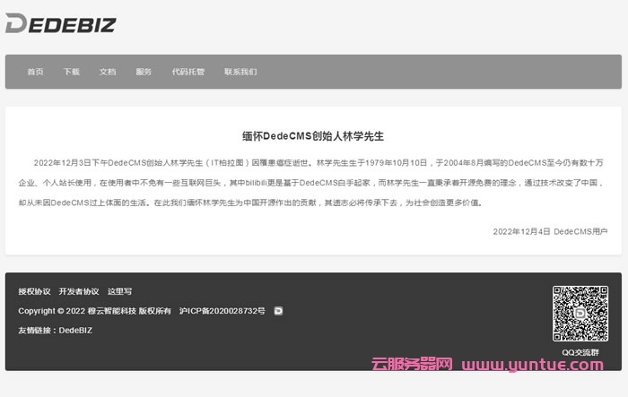Click the QQ交流群 label under QR code
This screenshot has width=628, height=397.
580,352
